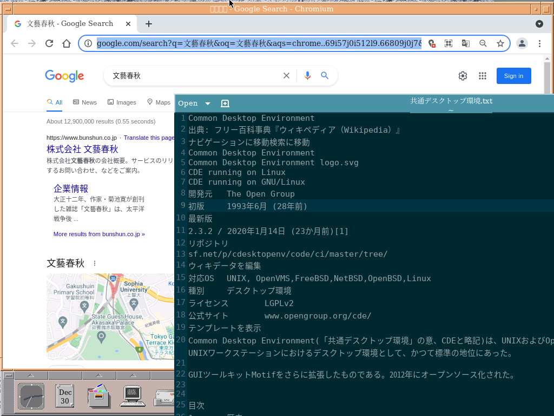The image size is (554, 416).
Task: Expand the subpanel arrow above terminal icon
Action: (x=133, y=375)
